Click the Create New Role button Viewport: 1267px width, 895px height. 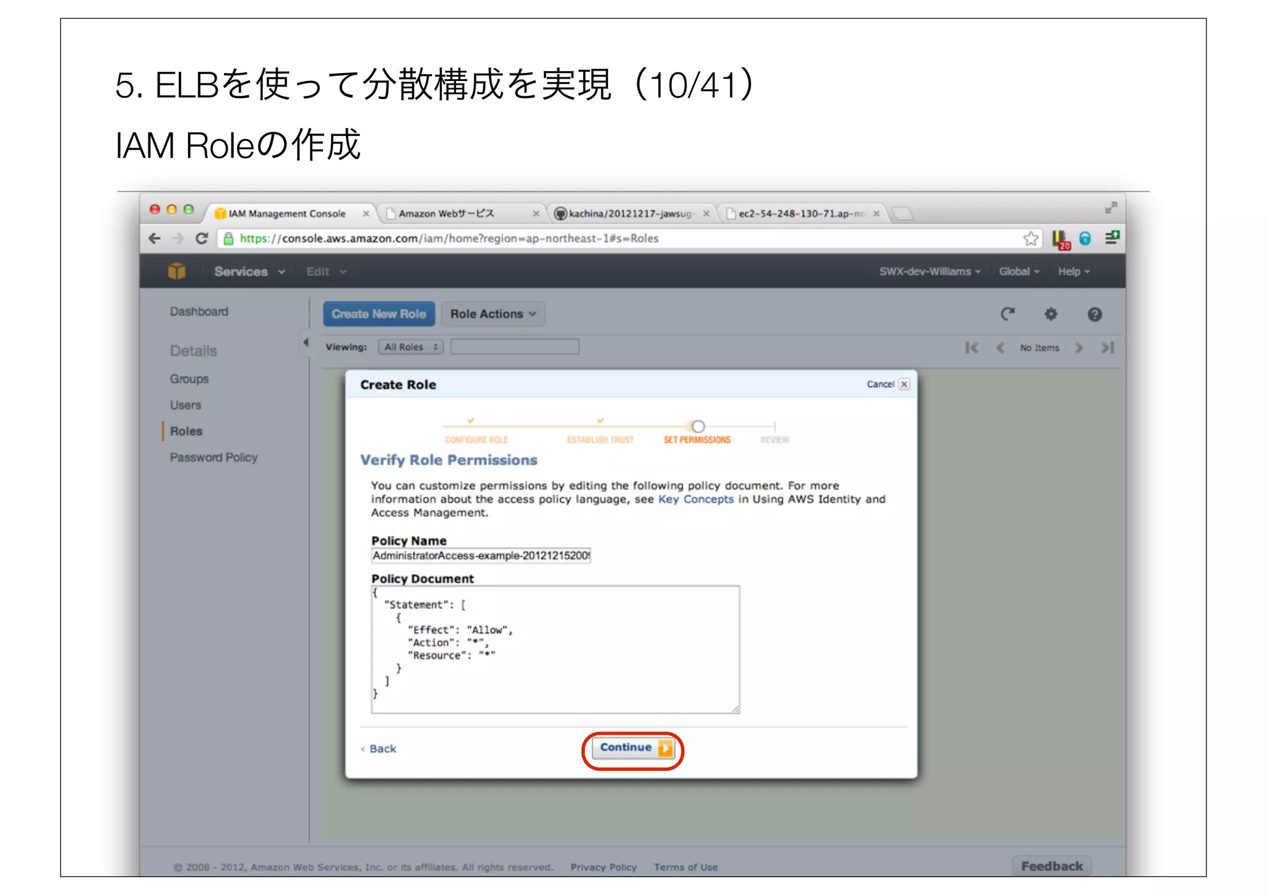tap(379, 314)
